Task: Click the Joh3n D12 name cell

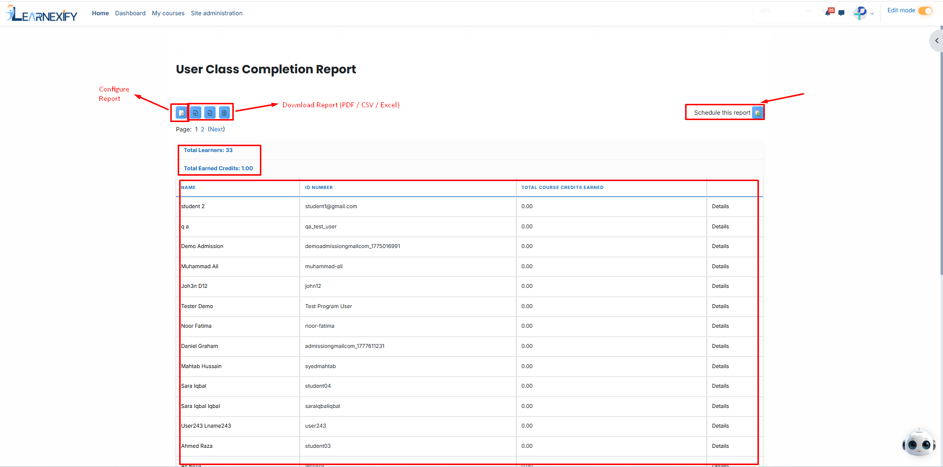Action: [x=194, y=286]
